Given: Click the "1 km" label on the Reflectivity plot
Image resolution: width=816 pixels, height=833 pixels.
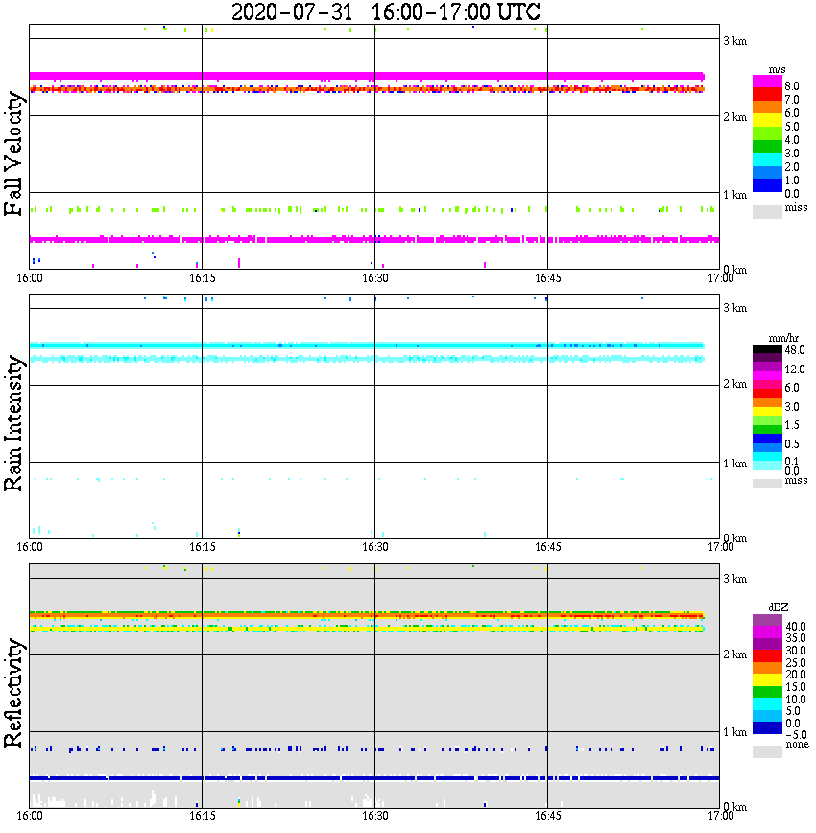Looking at the screenshot, I should (735, 732).
